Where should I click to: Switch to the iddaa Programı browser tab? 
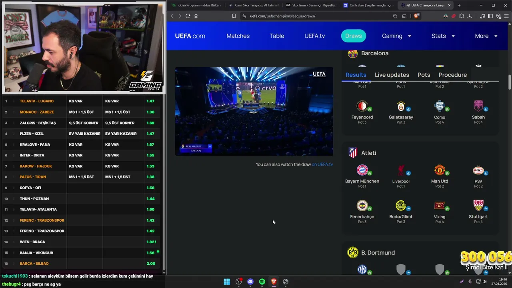point(196,5)
